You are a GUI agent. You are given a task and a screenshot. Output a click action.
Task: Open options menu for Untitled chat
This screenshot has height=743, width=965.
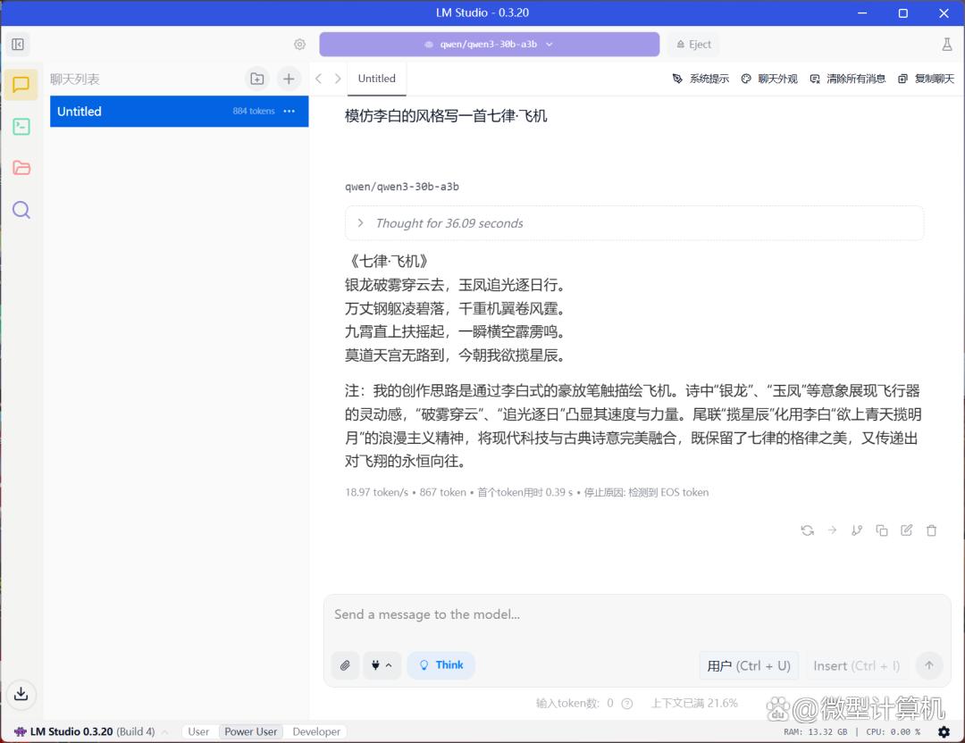[289, 112]
